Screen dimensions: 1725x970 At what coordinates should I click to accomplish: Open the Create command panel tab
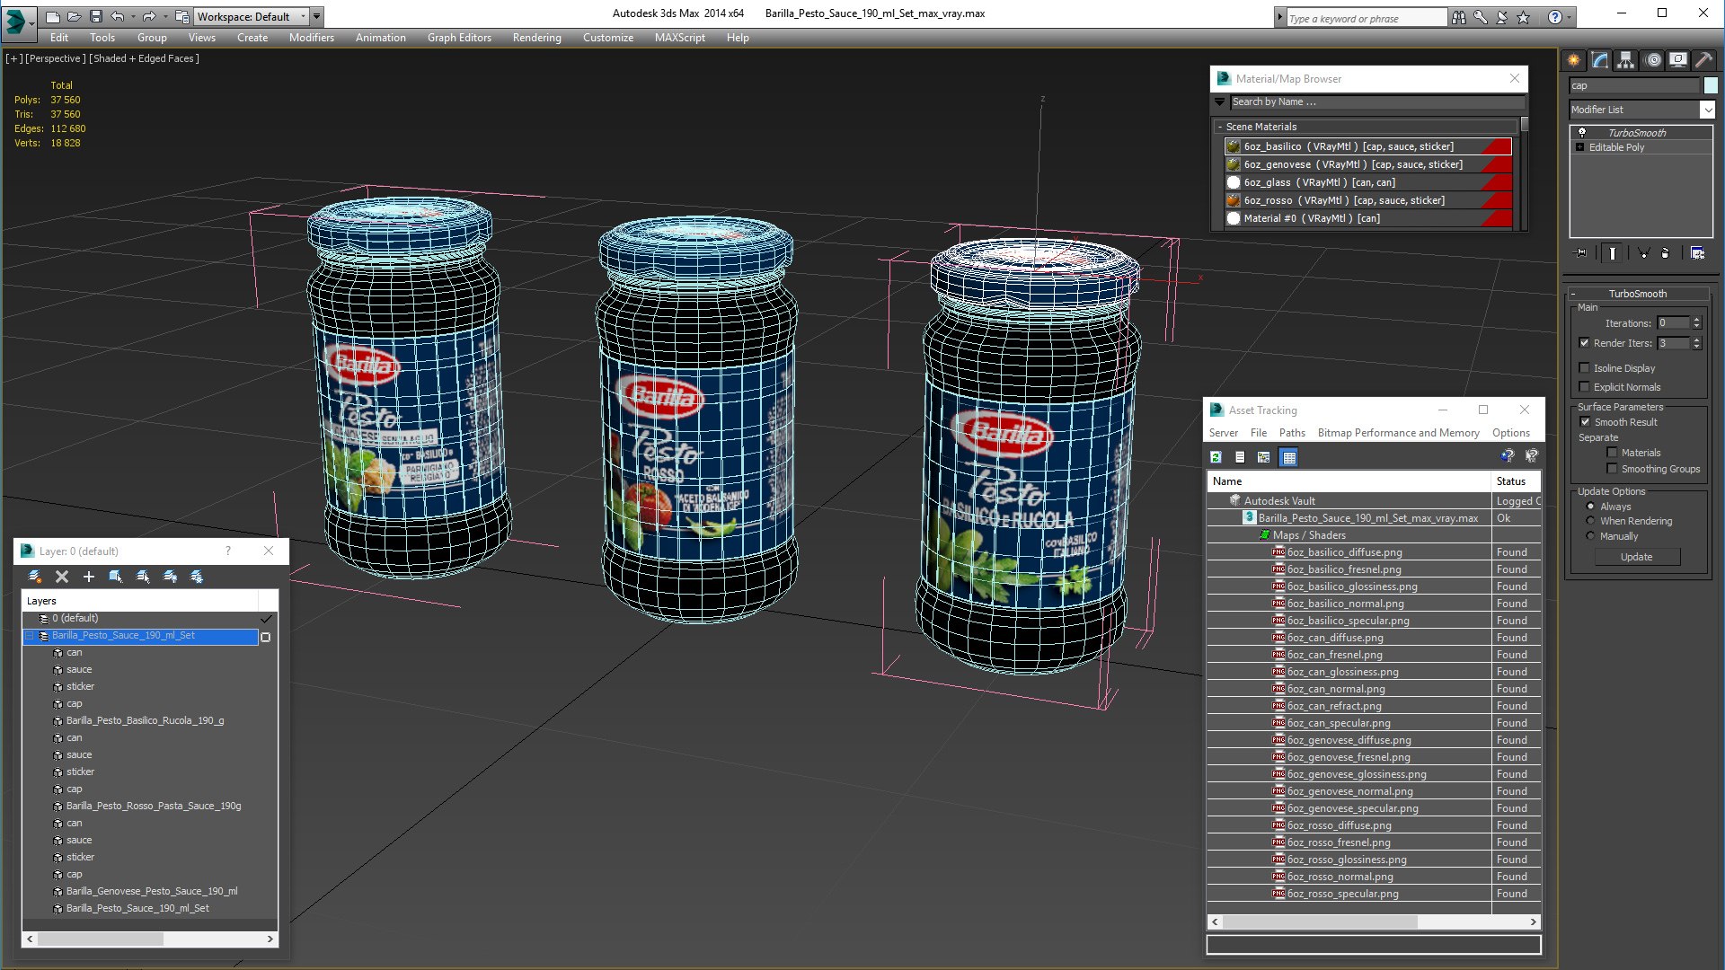click(1574, 60)
